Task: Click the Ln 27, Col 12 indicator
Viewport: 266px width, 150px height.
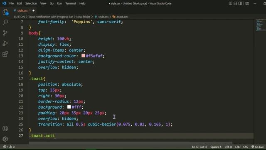Action: pyautogui.click(x=199, y=147)
